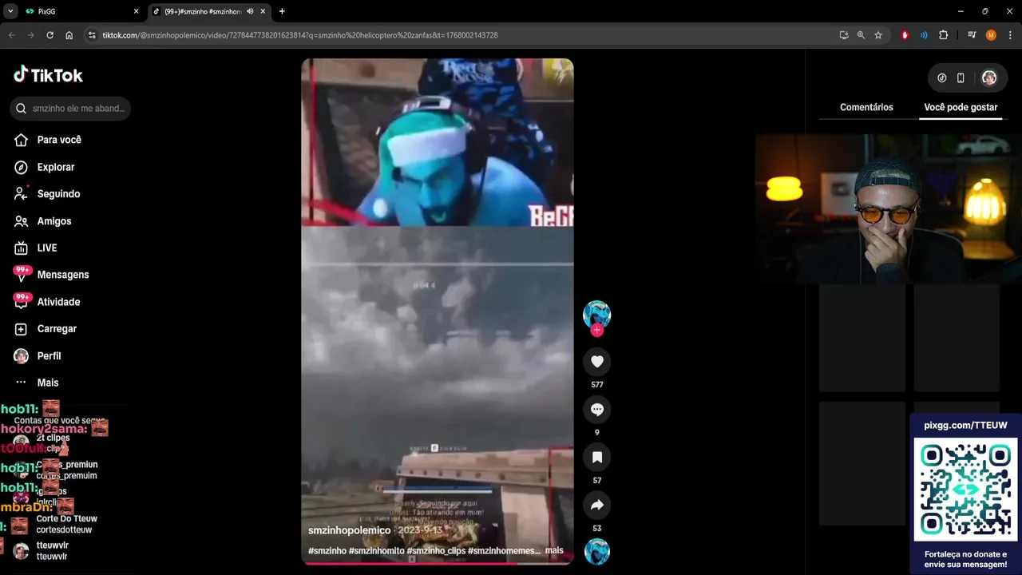The height and width of the screenshot is (575, 1022).
Task: Reload the current page
Action: 50,35
